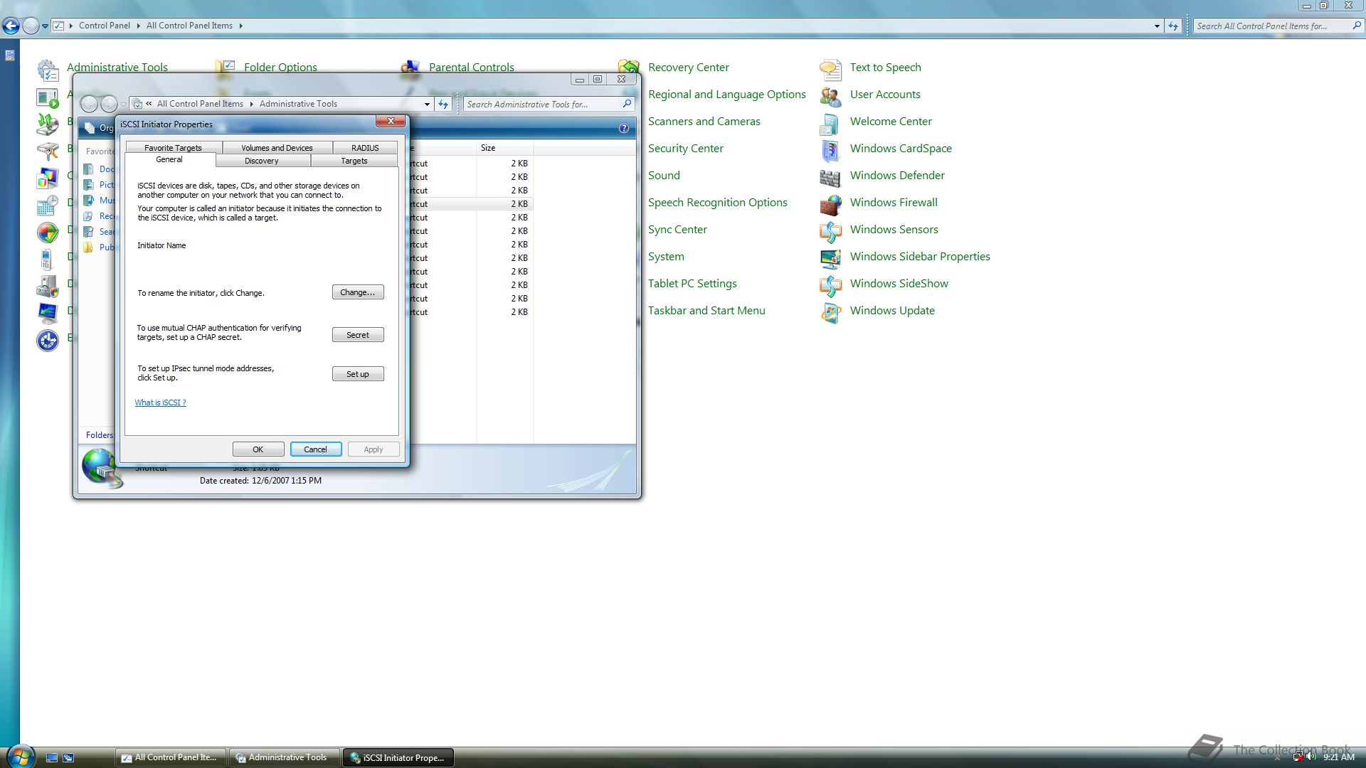Click the Change... button to rename initiator
1366x768 pixels.
coord(358,292)
